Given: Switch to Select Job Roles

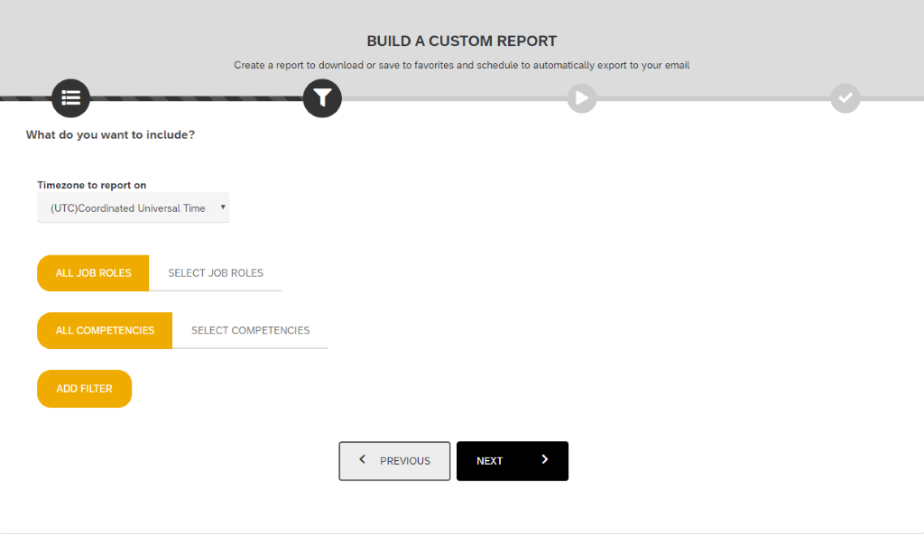Looking at the screenshot, I should (215, 273).
